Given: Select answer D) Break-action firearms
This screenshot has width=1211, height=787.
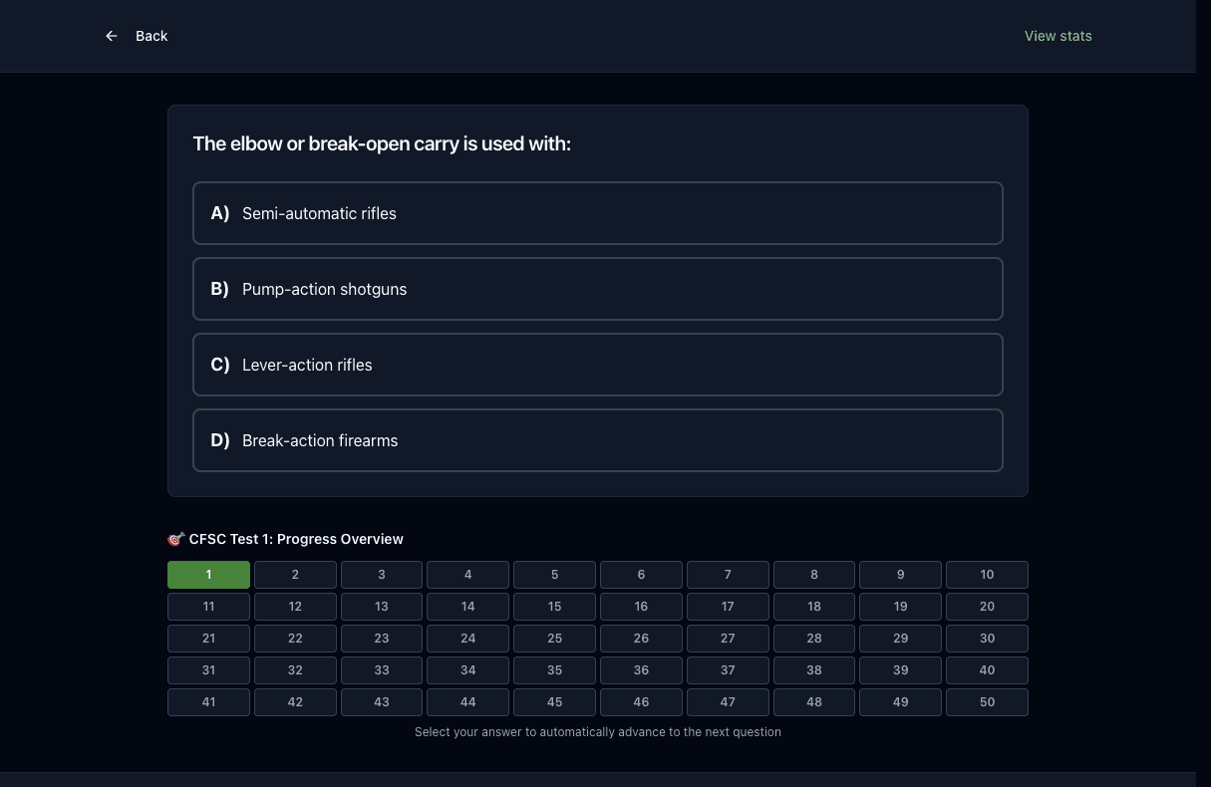Looking at the screenshot, I should pyautogui.click(x=598, y=440).
